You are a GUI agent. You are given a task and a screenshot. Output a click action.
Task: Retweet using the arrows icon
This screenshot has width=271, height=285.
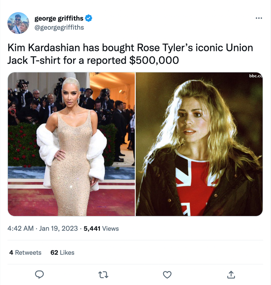click(103, 275)
